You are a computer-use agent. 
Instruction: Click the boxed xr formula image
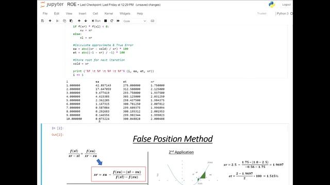(119, 174)
